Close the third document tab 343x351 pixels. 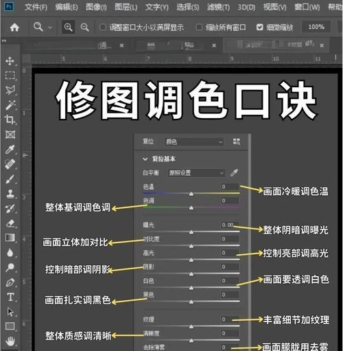pyautogui.click(x=322, y=45)
